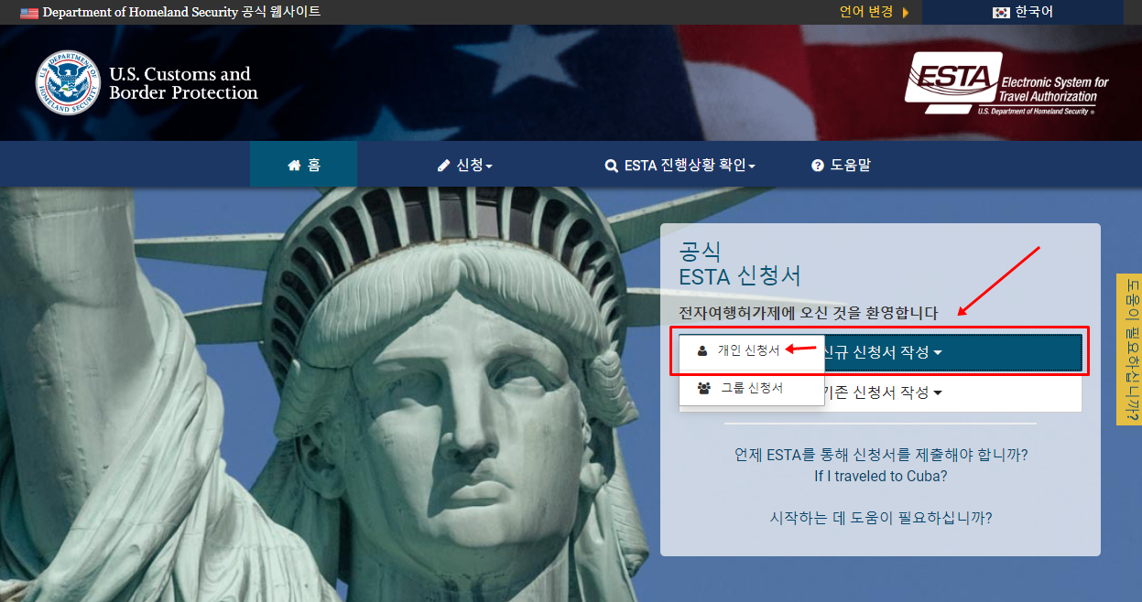Click the Korean flag icon beside 한국어

(x=1001, y=13)
